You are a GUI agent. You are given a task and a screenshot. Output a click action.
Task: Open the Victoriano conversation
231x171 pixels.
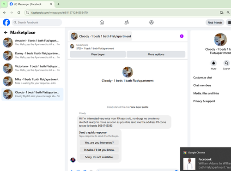(x=32, y=68)
